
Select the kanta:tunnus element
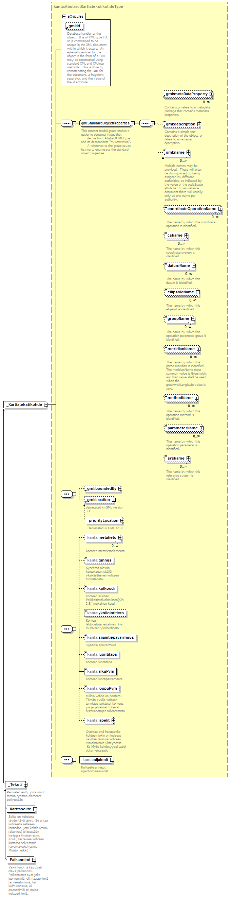click(99, 560)
